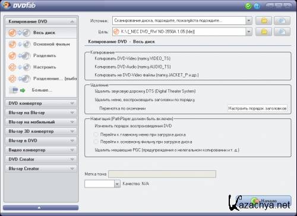Expand the Blu-ray Creator section
Viewport: 297px width, 216px height.
[x=41, y=168]
